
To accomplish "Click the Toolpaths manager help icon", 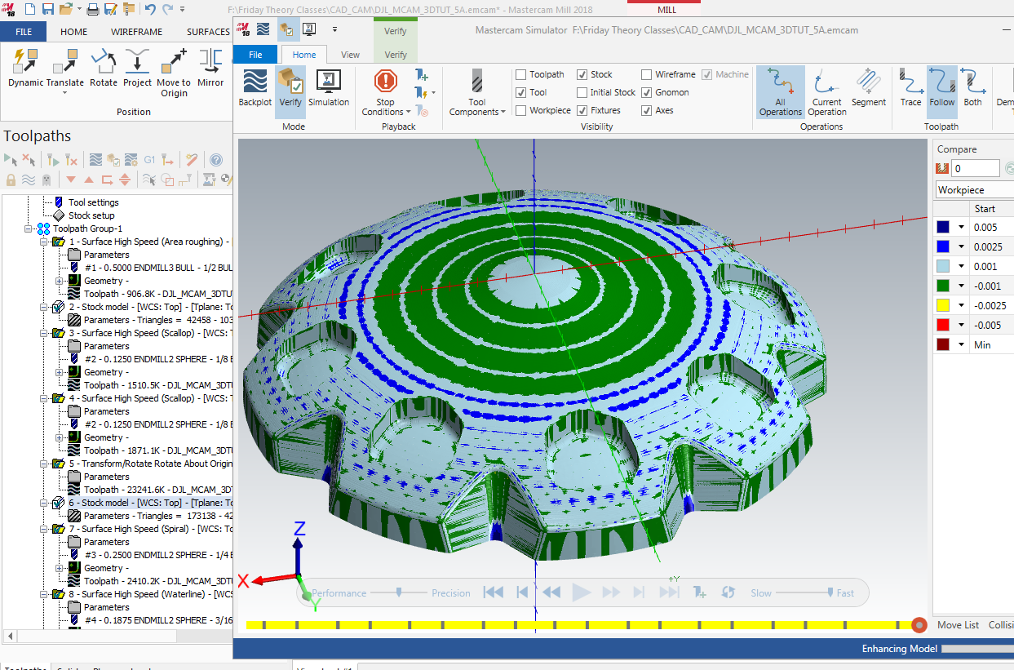I will point(216,160).
